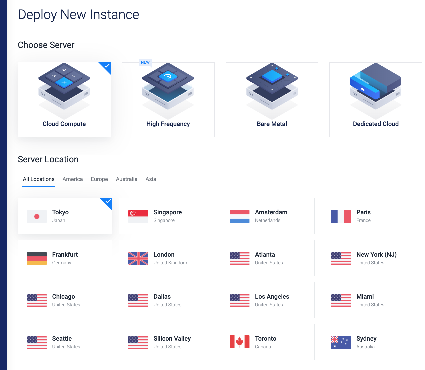Choose the High Frequency server illustration
This screenshot has height=370, width=425.
coord(168,91)
